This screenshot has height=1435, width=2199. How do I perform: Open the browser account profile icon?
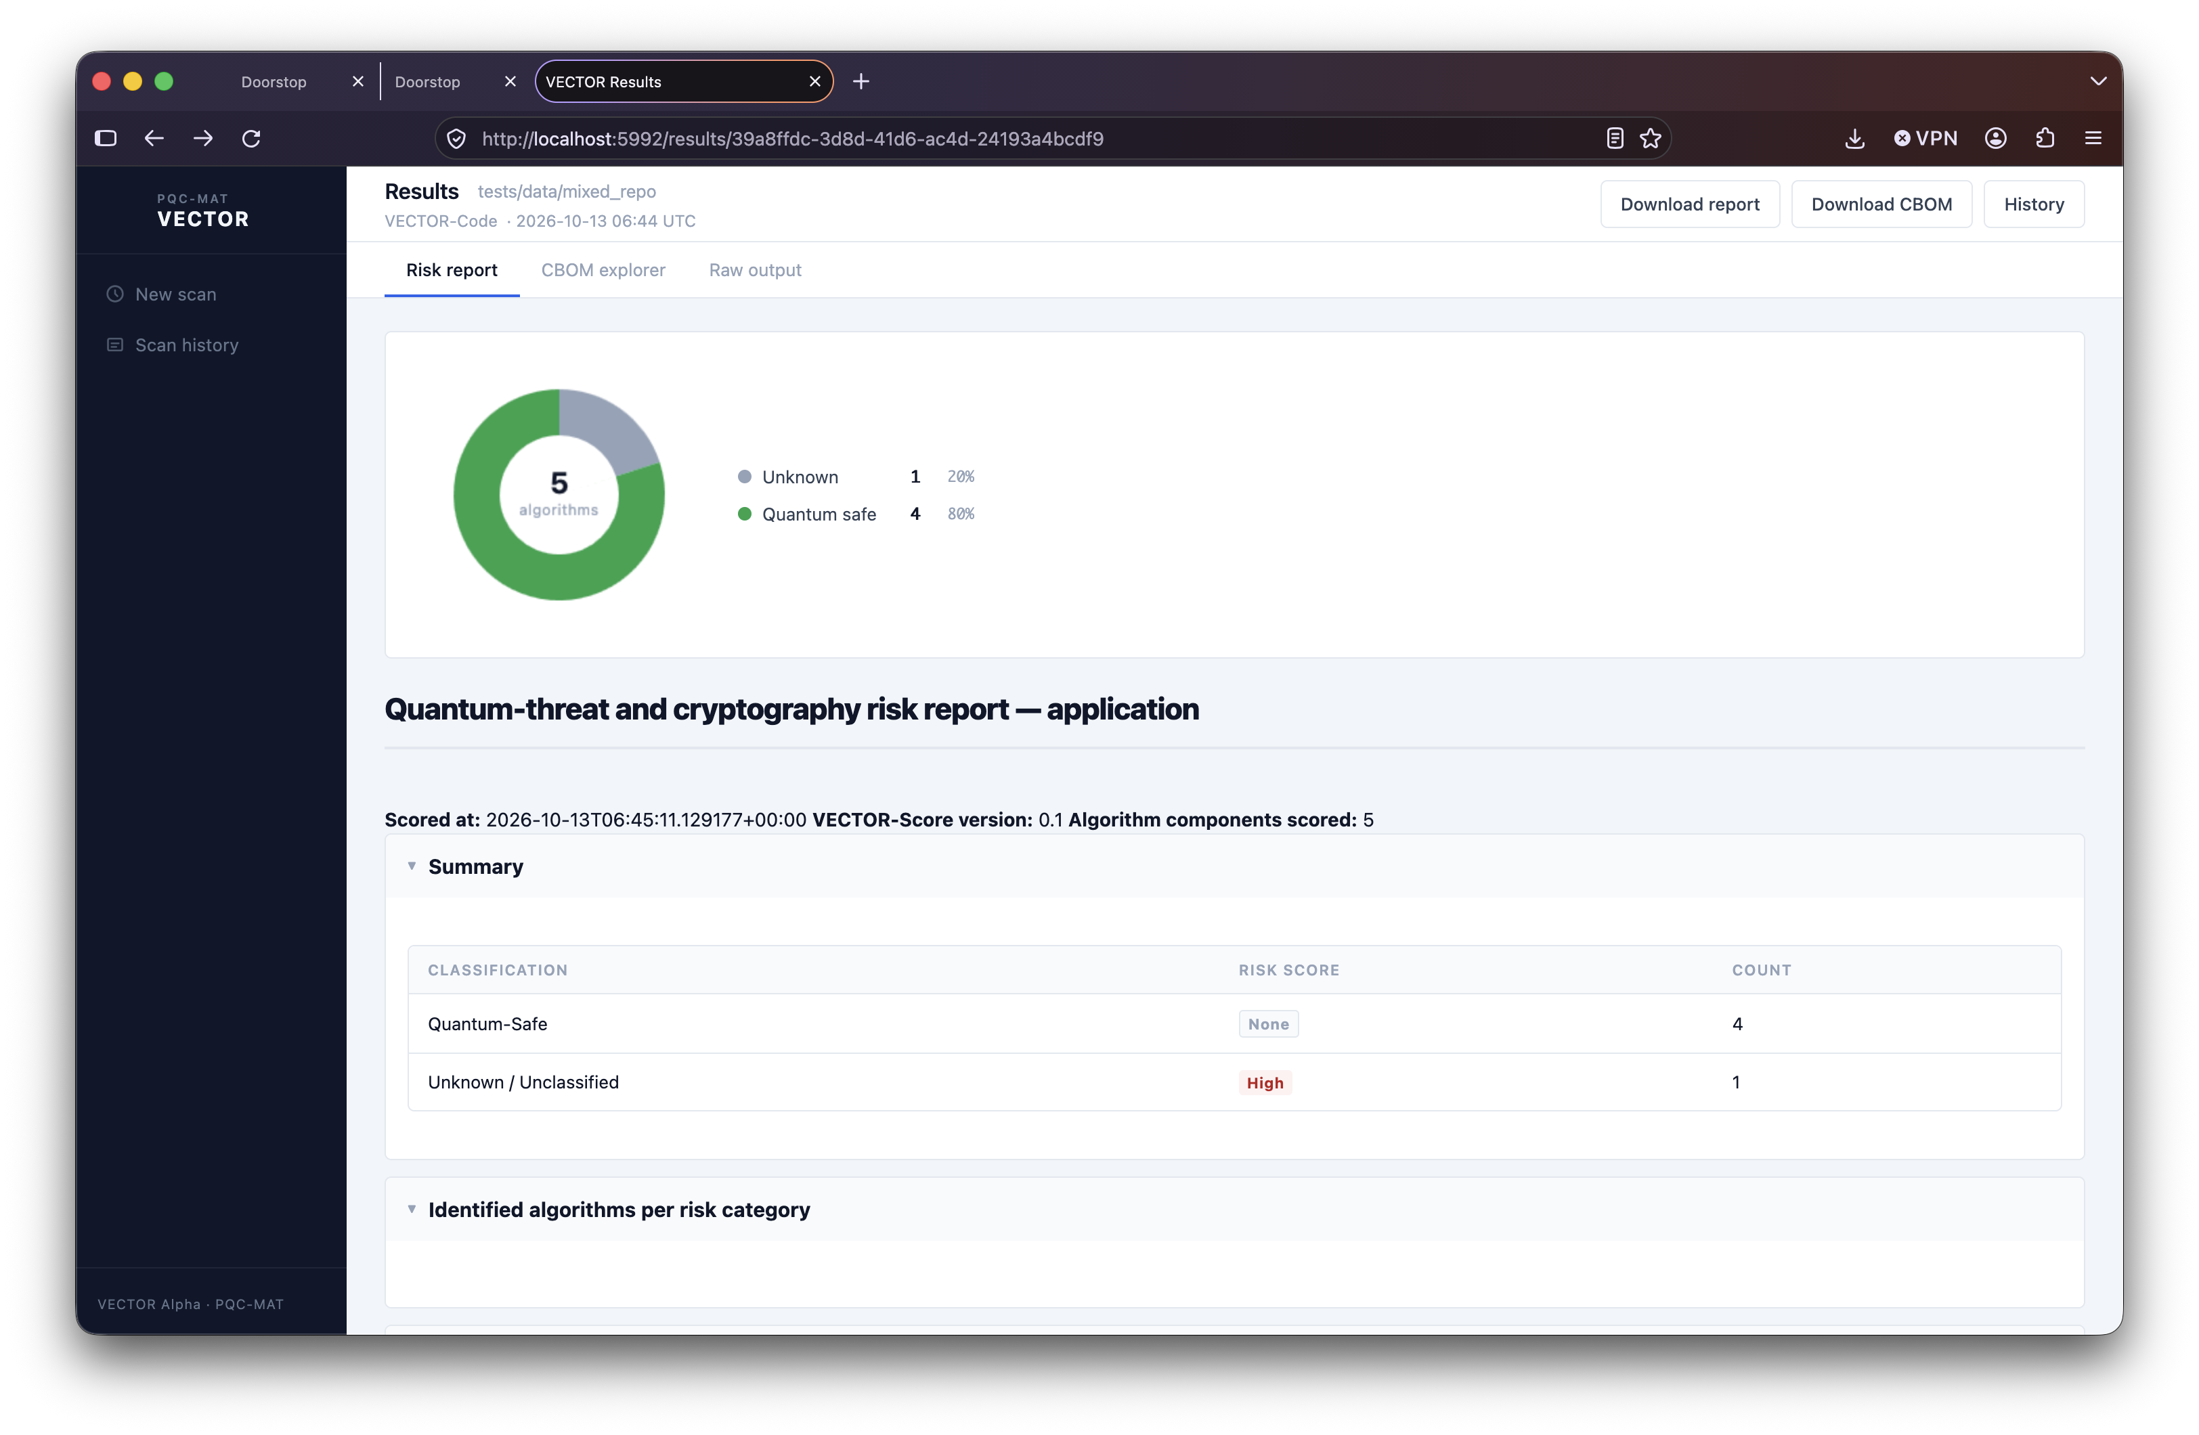click(1996, 139)
